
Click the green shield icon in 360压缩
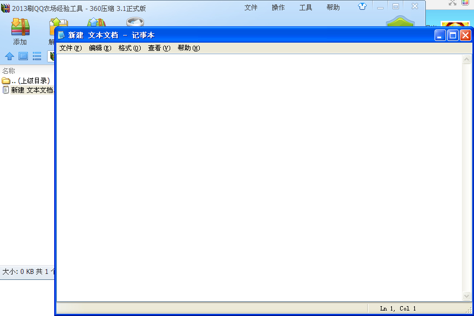coord(400,21)
